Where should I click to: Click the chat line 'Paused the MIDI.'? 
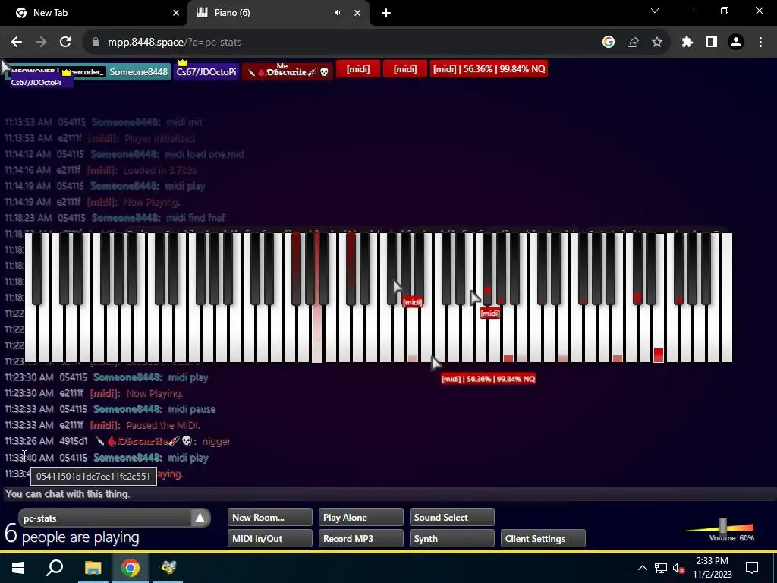click(163, 425)
